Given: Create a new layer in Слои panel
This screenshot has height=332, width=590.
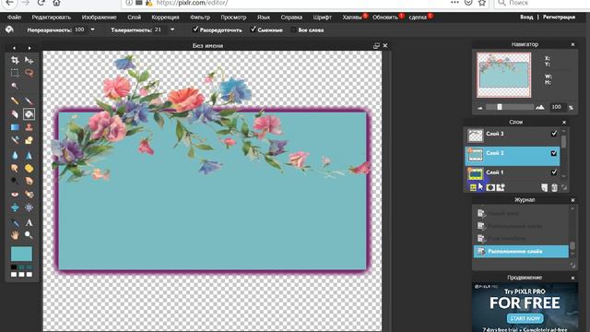Looking at the screenshot, I should [x=545, y=187].
